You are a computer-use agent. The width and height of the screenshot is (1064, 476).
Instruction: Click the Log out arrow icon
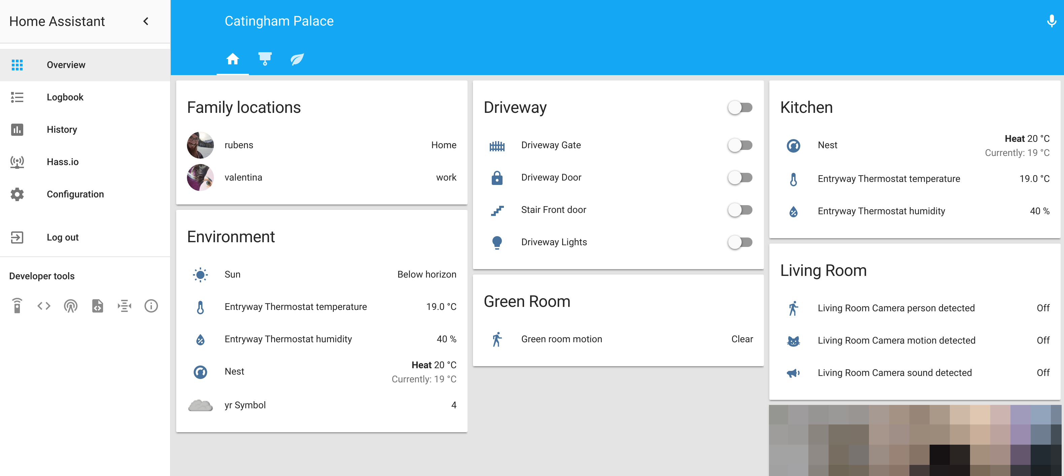pyautogui.click(x=17, y=237)
